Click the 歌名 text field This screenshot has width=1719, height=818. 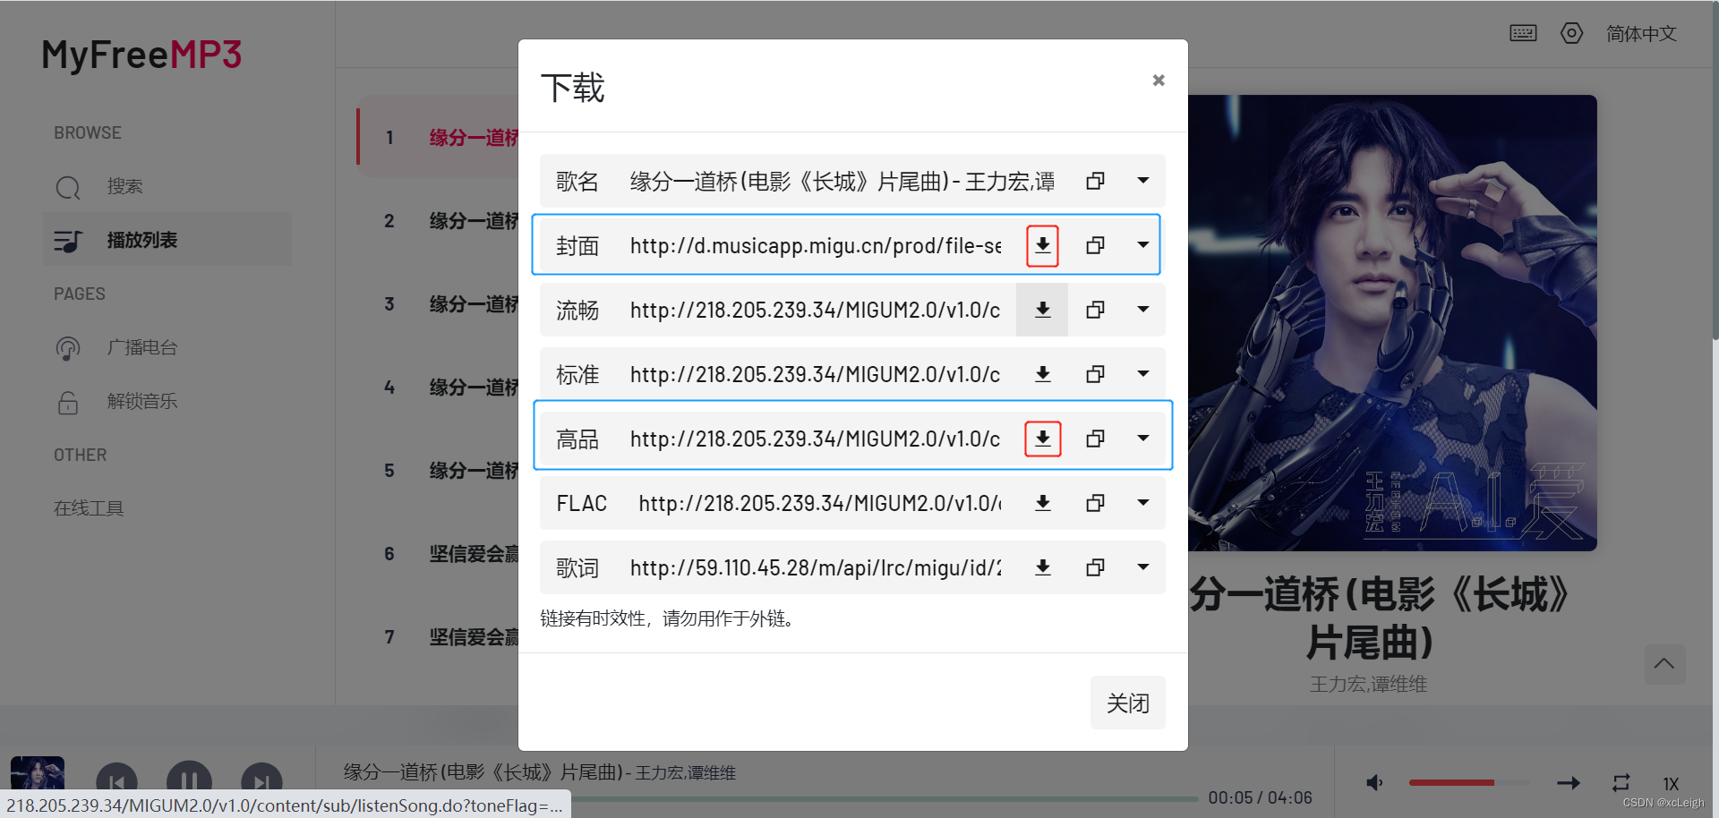click(842, 181)
